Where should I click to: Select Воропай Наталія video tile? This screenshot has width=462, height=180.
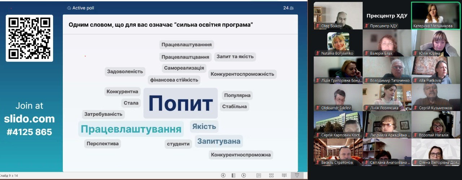[x=436, y=125]
